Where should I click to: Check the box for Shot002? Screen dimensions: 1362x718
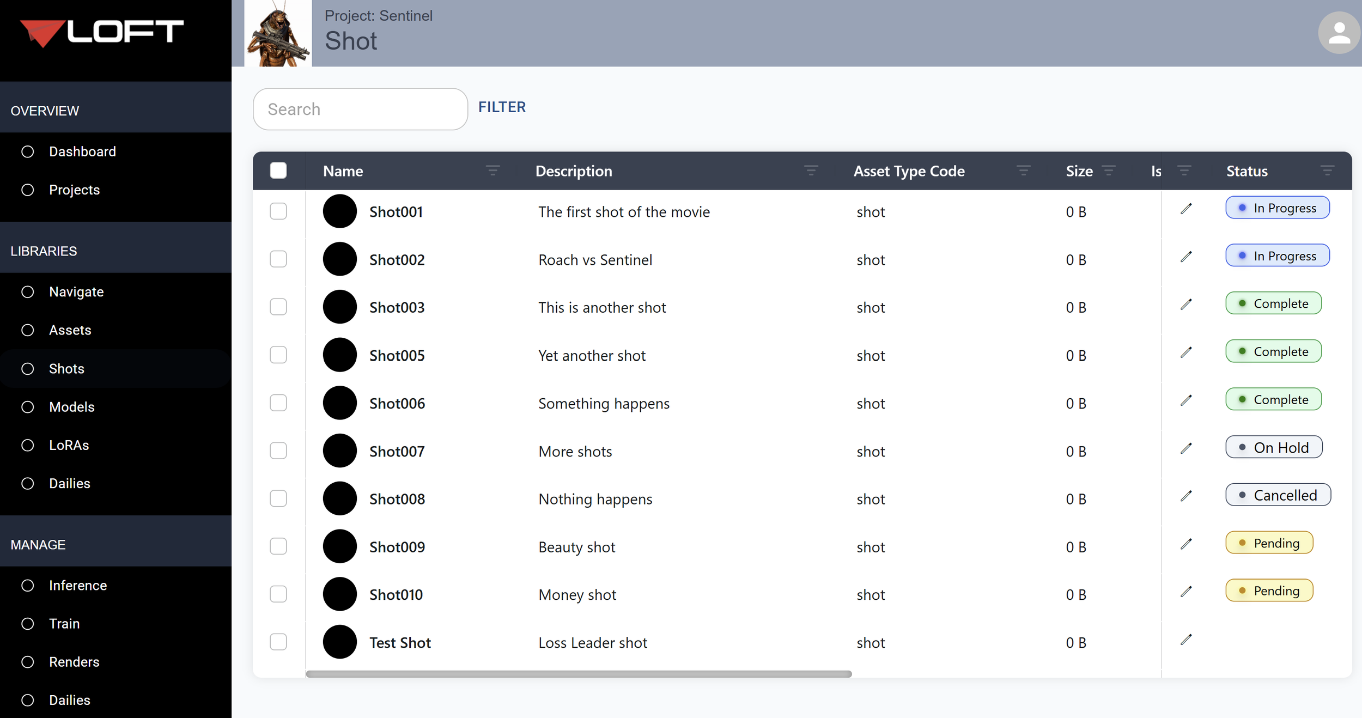pos(278,259)
